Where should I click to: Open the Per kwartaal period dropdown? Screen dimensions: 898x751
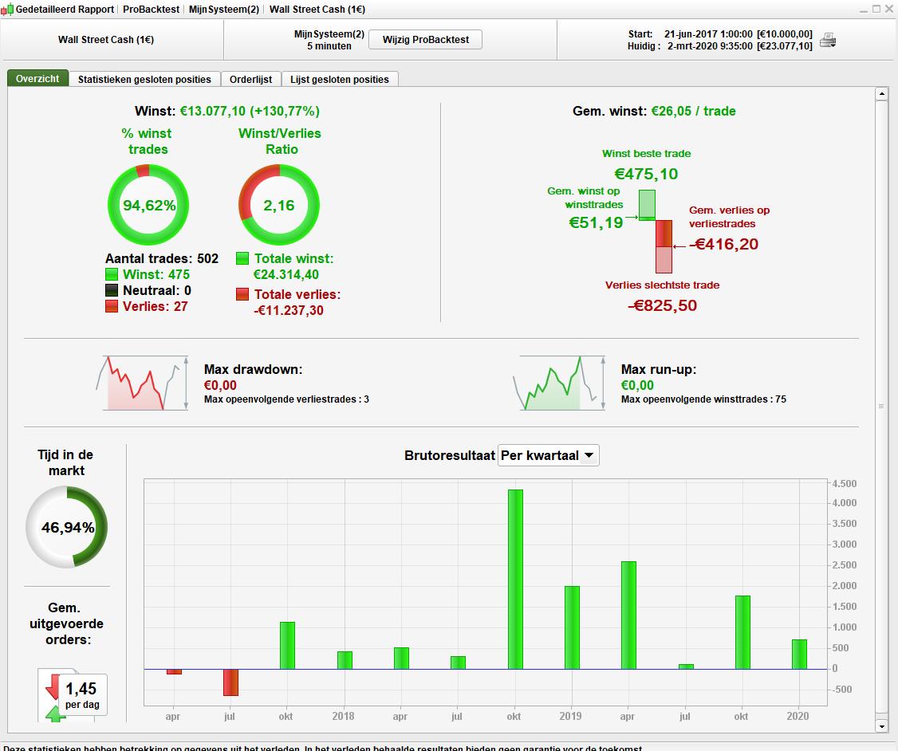tap(549, 456)
